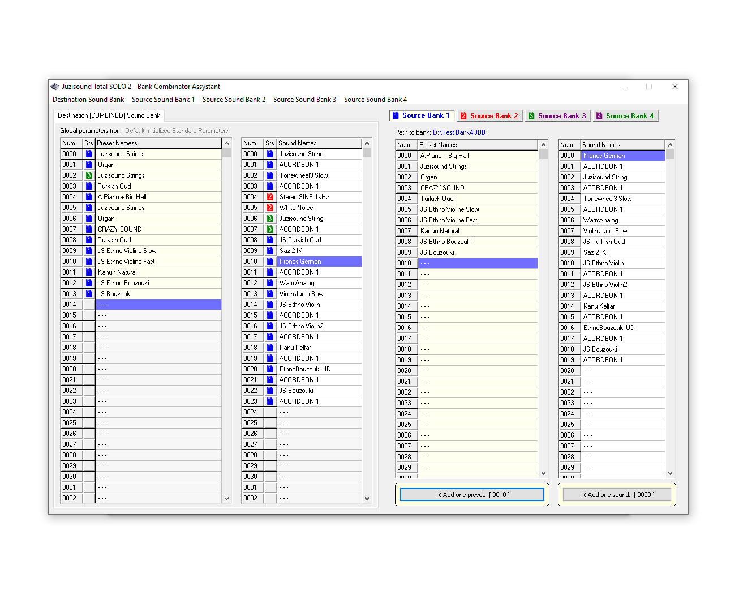This screenshot has width=739, height=591.
Task: Click the Preset Namess column header
Action: [157, 143]
